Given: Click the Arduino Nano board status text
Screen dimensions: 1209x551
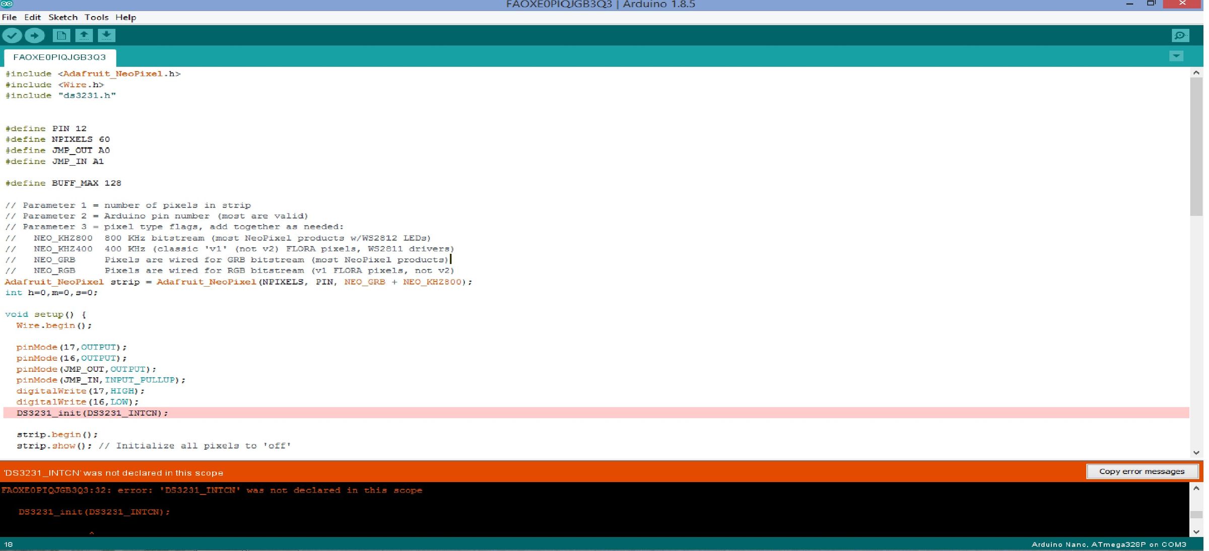Looking at the screenshot, I should tap(1108, 544).
